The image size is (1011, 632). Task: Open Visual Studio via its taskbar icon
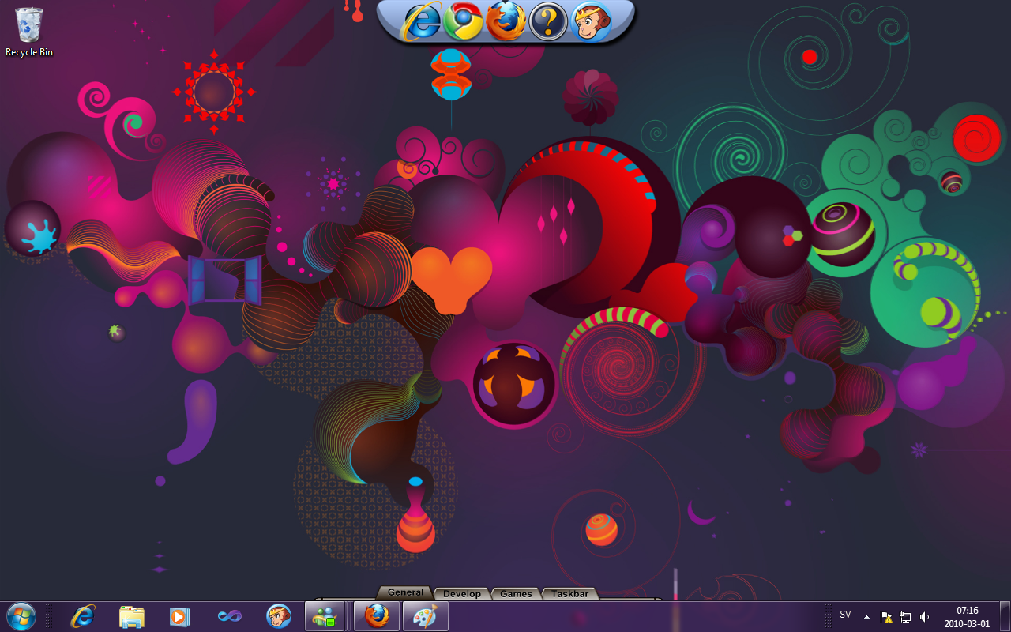click(x=229, y=616)
